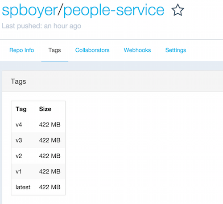Click the v4 tag cell
Screen dimensions: 223x204
19,125
